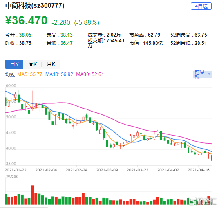This screenshot has width=219, height=208.
Task: Click 最高 high price 38.13
Action: 67,35
